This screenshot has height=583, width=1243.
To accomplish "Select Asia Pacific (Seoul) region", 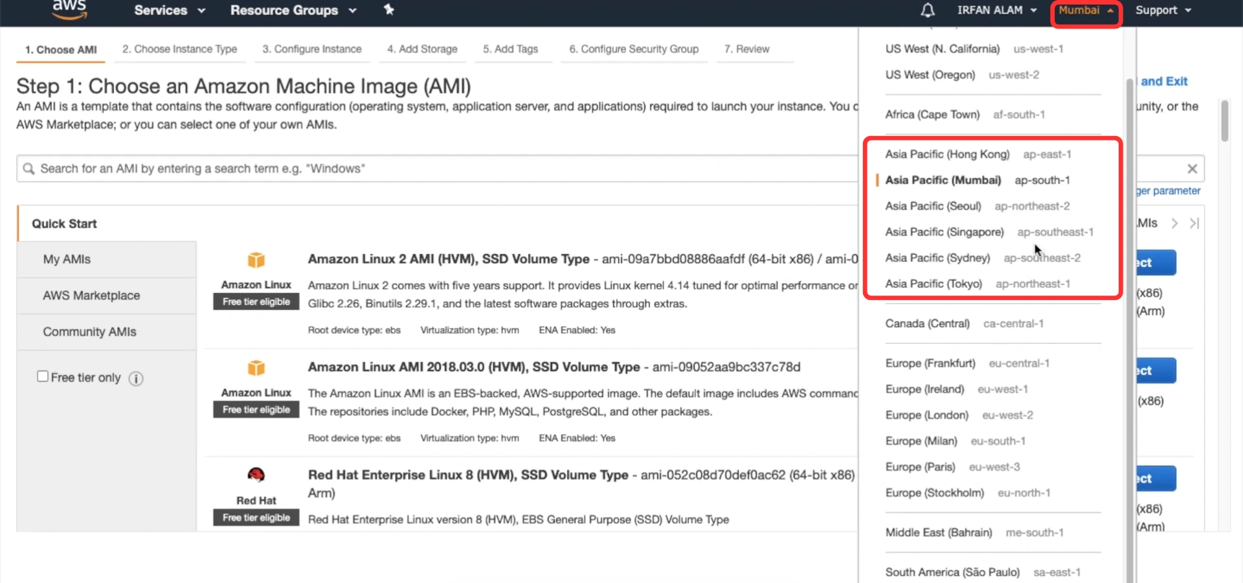I will (978, 207).
